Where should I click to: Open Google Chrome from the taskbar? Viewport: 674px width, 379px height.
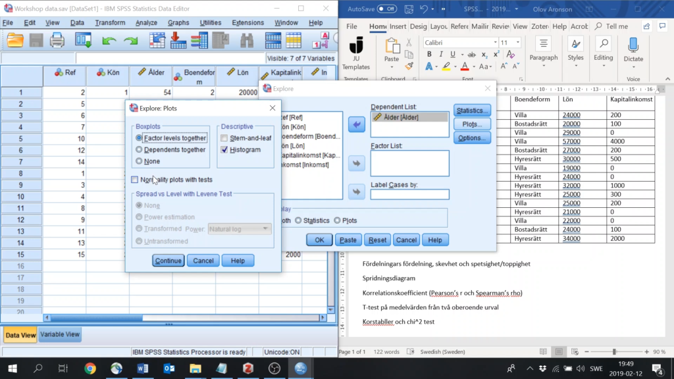pos(90,368)
